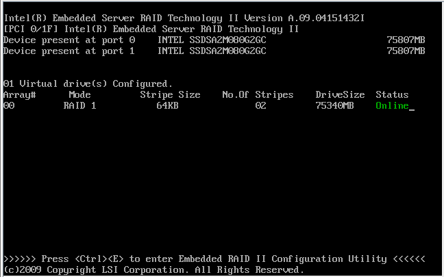Click the RAID 1 mode value
This screenshot has height=277, width=444.
pos(80,106)
